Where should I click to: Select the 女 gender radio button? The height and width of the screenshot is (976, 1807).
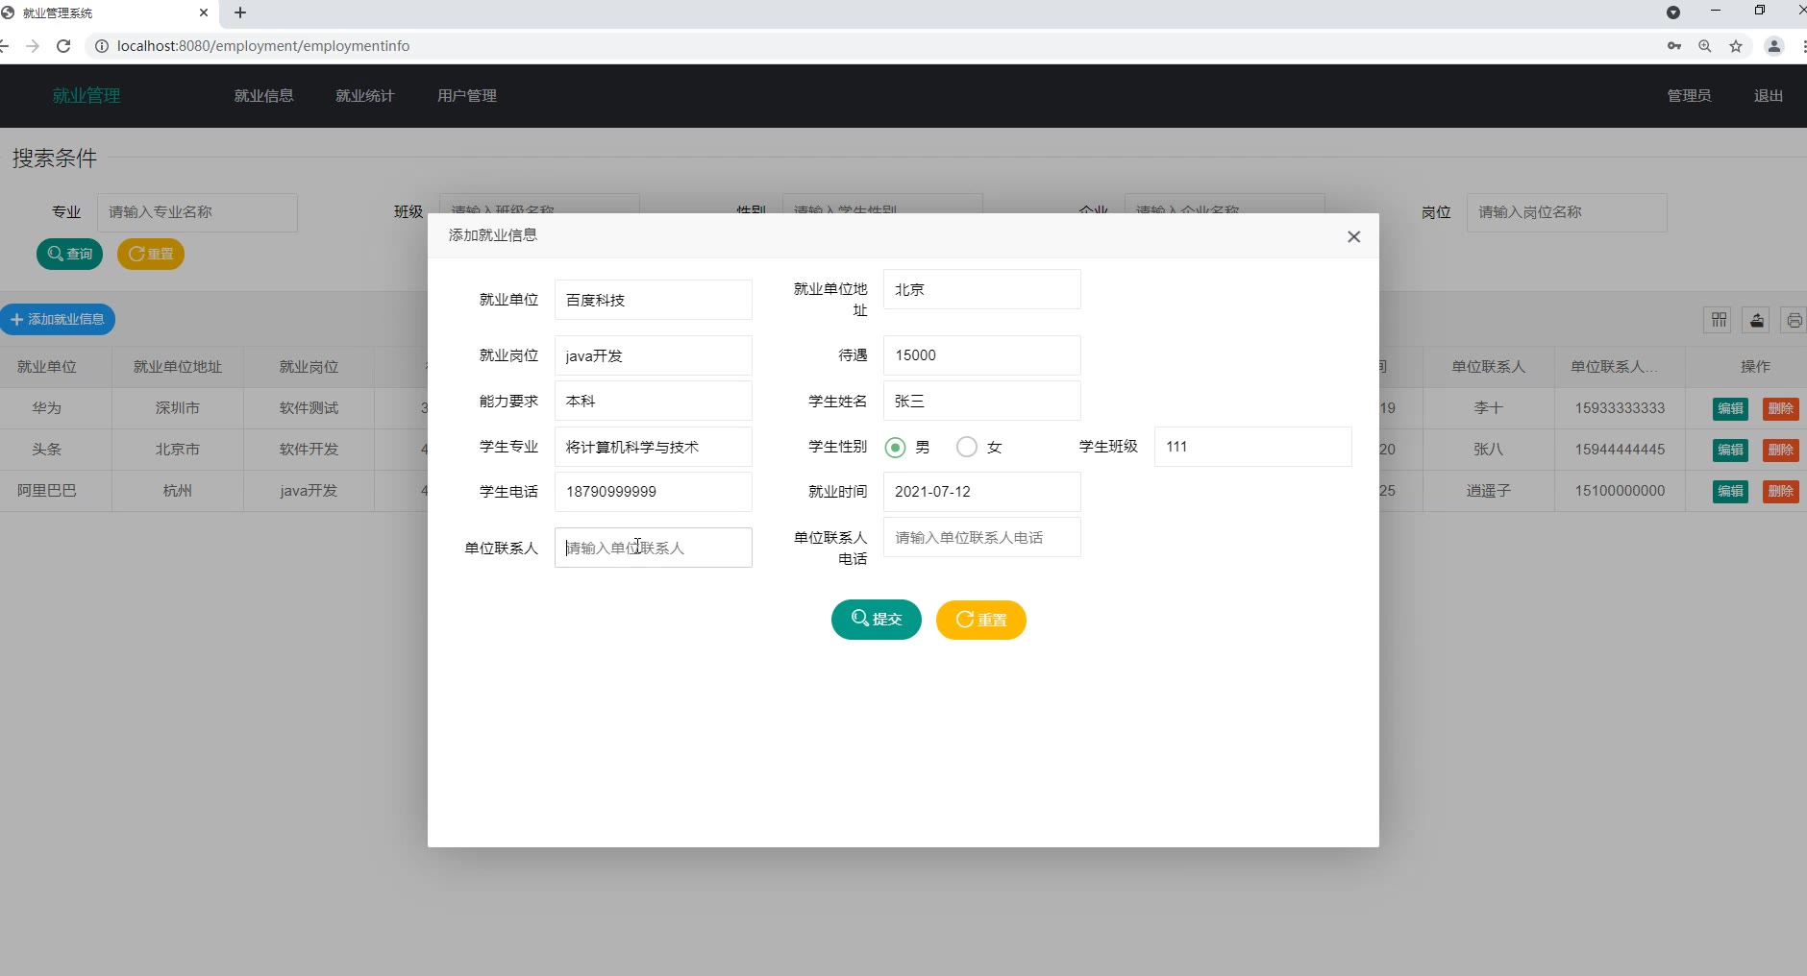(x=967, y=448)
